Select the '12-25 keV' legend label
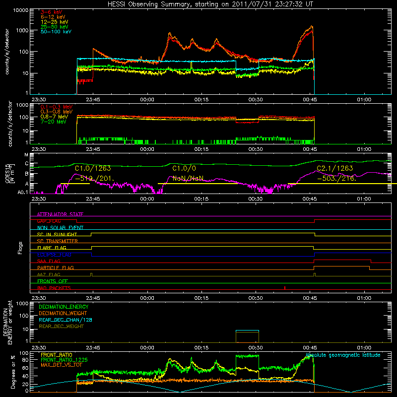 tap(55, 22)
